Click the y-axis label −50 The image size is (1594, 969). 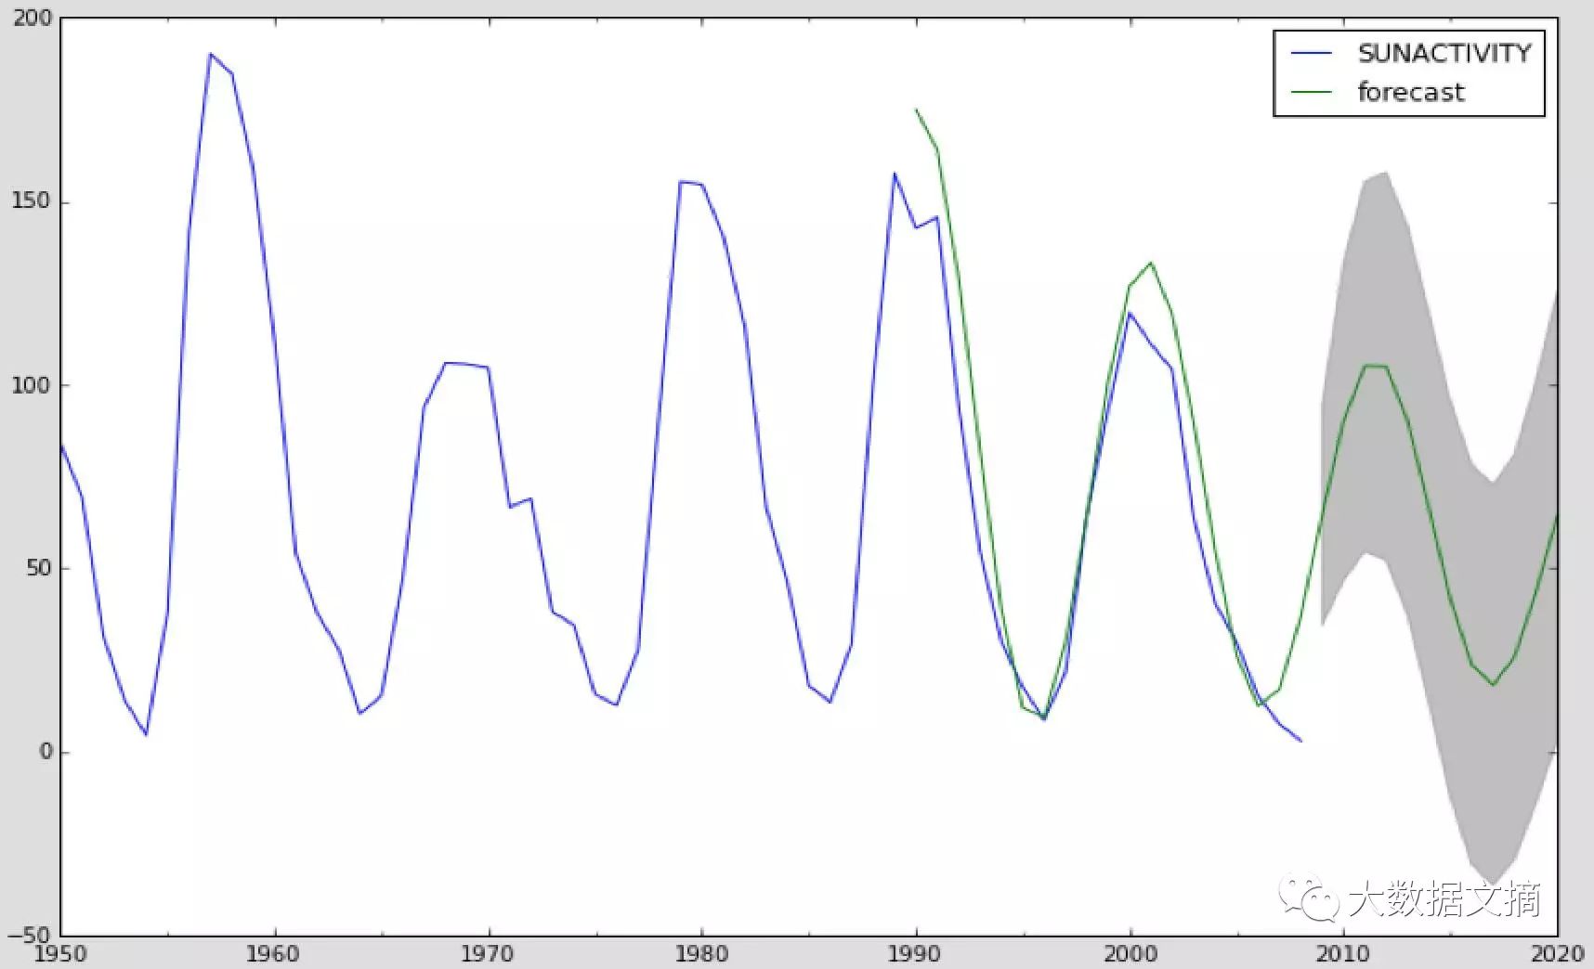[30, 934]
